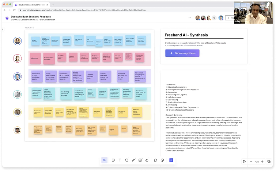Click the Deutsche Bank Solutions Feedback title
Viewport: 276px width, 171px height.
pos(31,17)
